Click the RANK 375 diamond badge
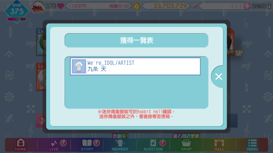The image size is (273, 153). click(x=17, y=11)
